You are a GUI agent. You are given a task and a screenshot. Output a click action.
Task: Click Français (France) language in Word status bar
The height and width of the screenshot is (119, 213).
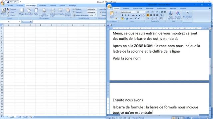(x=138, y=118)
